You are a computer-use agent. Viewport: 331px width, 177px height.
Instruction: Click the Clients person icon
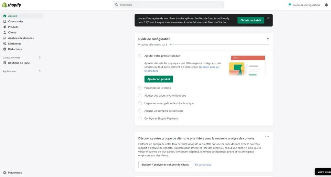click(x=5, y=33)
